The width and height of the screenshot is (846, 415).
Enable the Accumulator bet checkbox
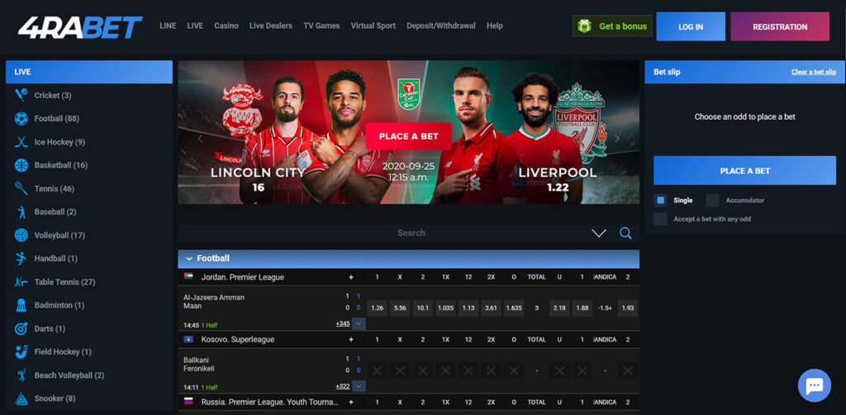pos(712,200)
